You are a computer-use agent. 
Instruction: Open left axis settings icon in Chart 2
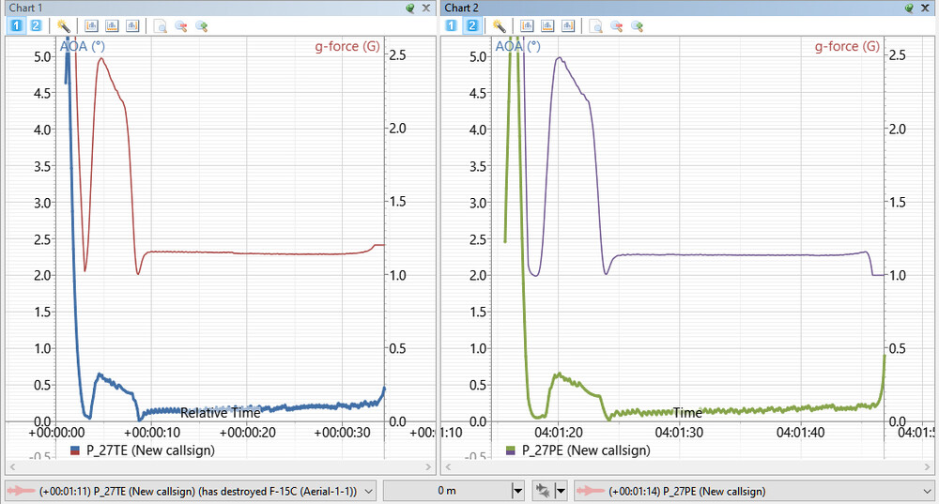tap(527, 25)
